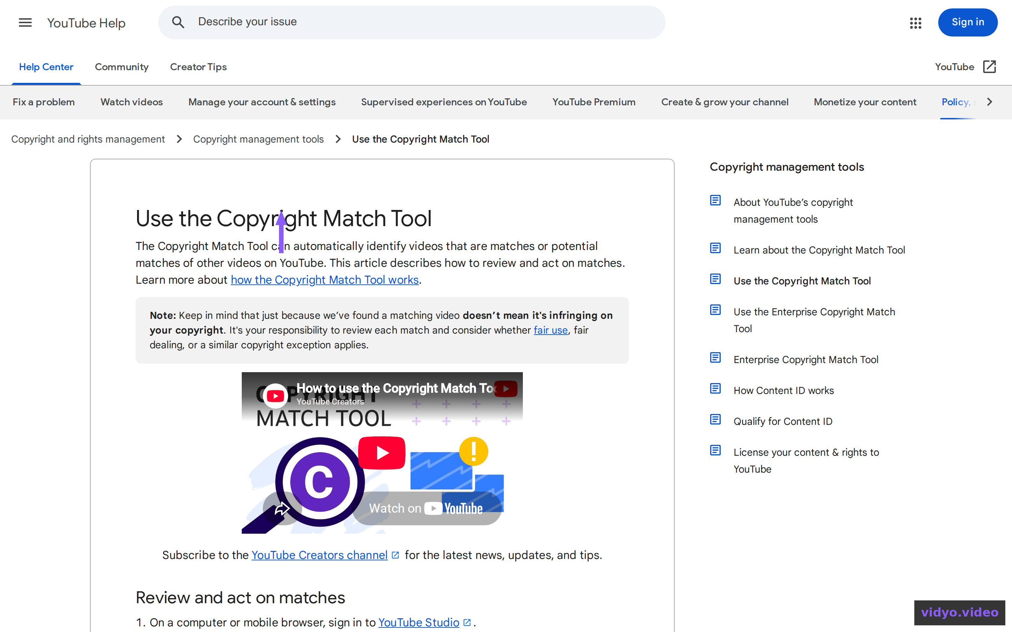Click article icon beside About YouTube's copyright tools
1012x632 pixels.
click(715, 200)
